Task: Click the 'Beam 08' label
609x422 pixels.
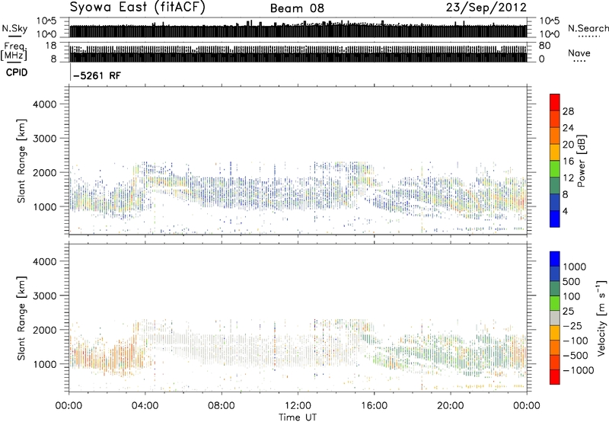Action: 297,8
